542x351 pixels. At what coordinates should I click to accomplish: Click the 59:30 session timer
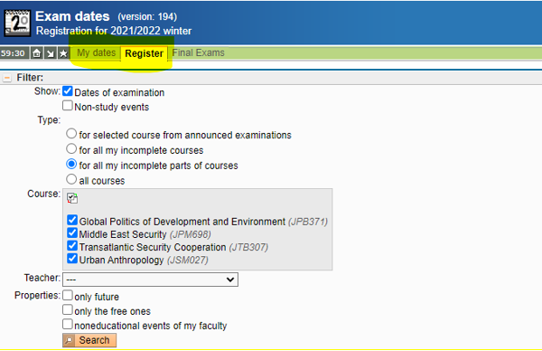(13, 53)
